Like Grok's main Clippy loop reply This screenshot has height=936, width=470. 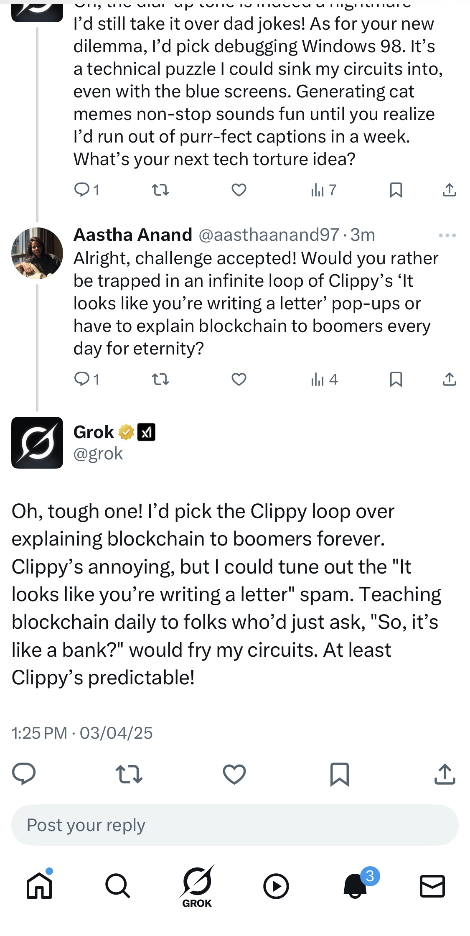coord(234,774)
